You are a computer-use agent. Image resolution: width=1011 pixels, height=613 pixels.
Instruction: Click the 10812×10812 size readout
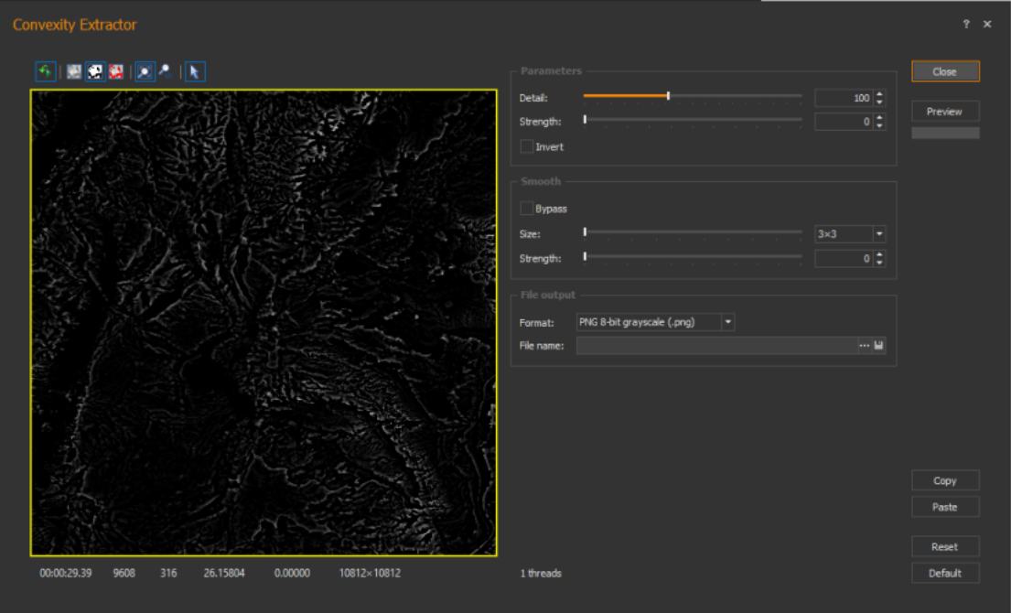[371, 573]
